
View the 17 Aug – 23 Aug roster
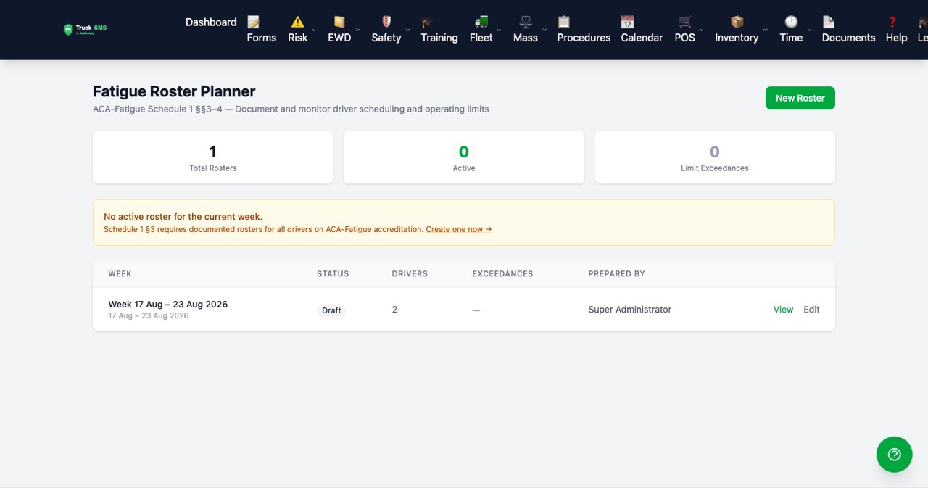pyautogui.click(x=784, y=310)
